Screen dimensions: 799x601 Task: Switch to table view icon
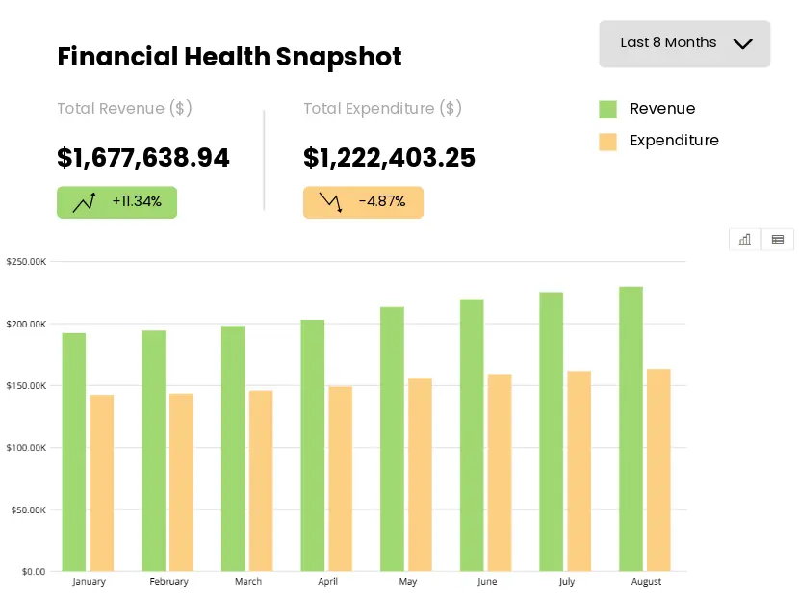778,240
